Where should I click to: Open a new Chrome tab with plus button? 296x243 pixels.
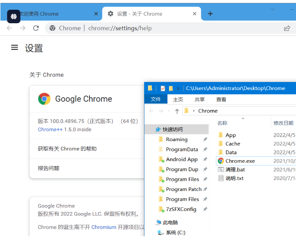click(x=210, y=14)
